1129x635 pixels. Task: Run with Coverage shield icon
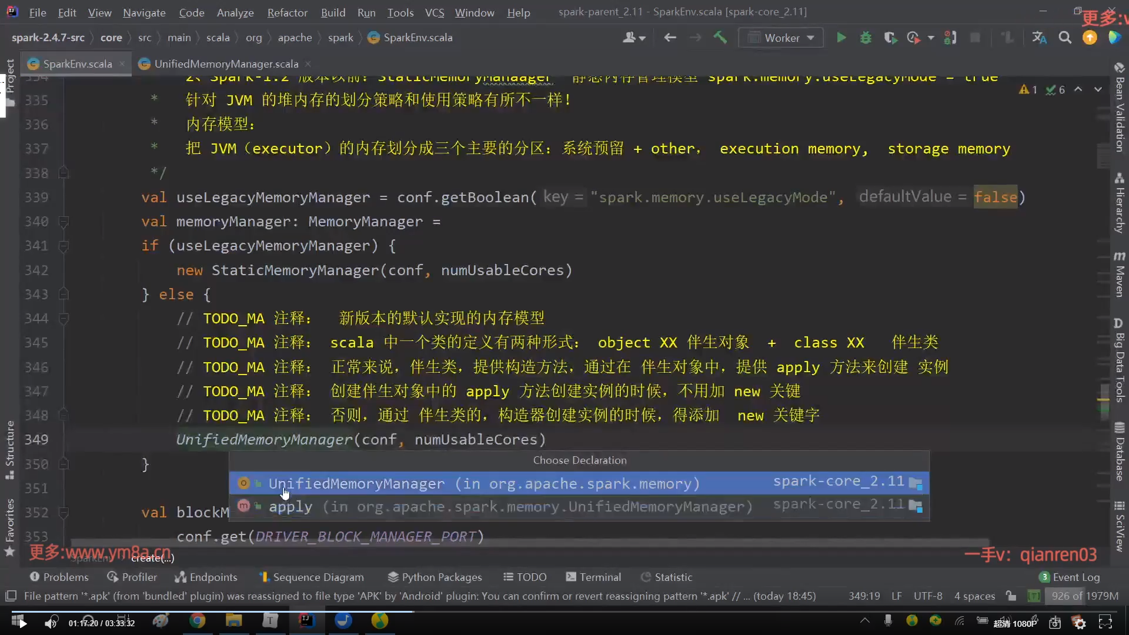[890, 38]
